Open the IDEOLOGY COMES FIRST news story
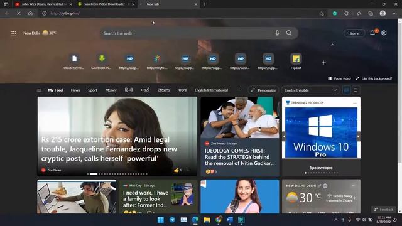 (239, 157)
